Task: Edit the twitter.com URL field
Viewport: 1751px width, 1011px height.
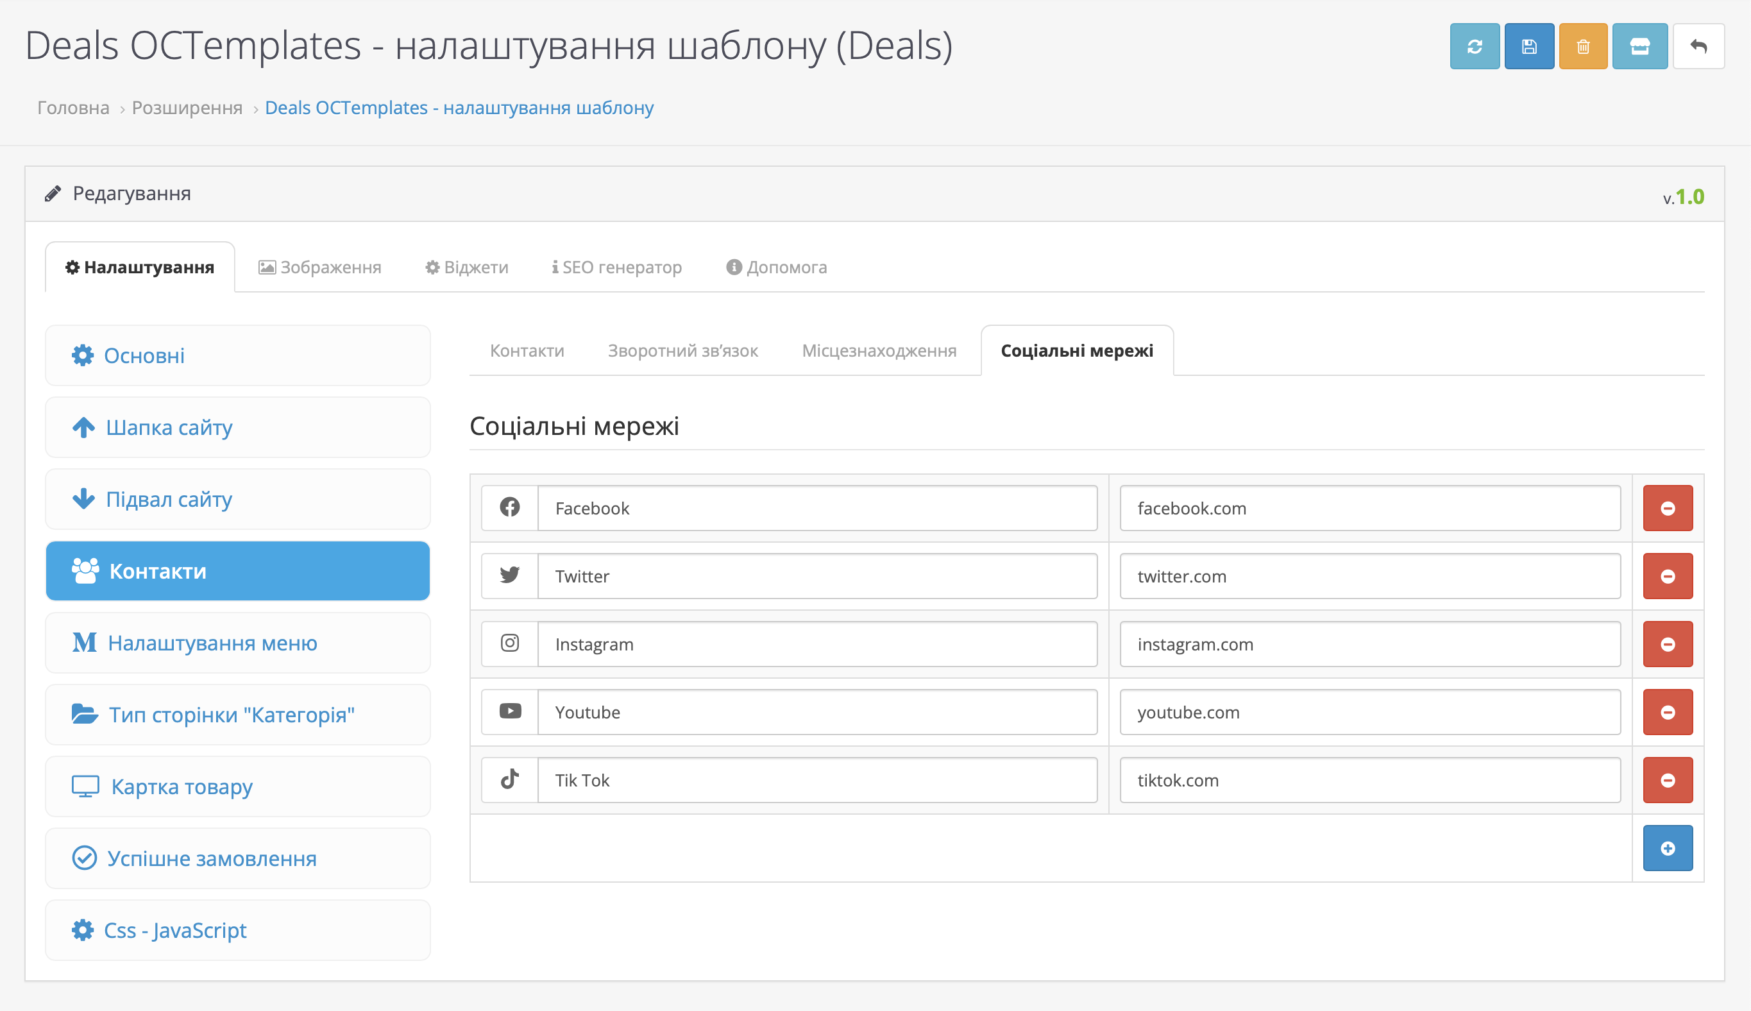Action: click(x=1370, y=576)
